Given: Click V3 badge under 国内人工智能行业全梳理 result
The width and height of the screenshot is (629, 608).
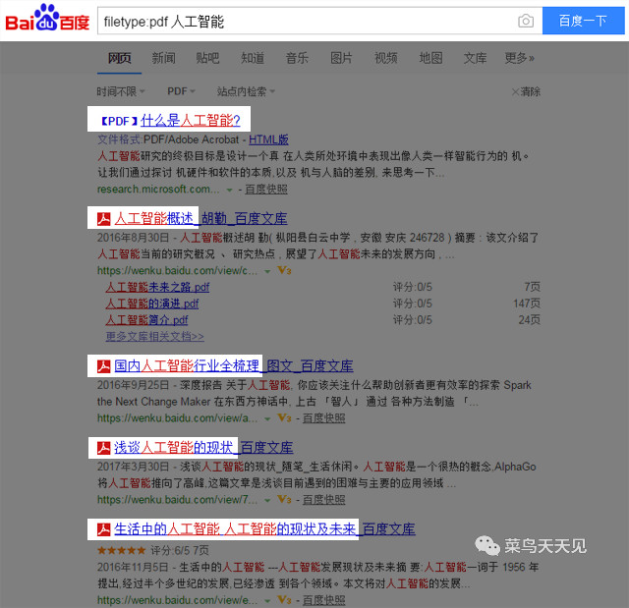Looking at the screenshot, I should (284, 418).
